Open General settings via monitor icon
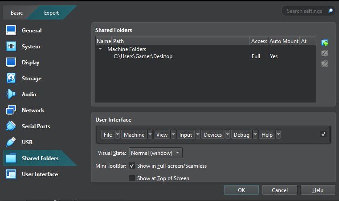339x201 pixels. [x=11, y=31]
